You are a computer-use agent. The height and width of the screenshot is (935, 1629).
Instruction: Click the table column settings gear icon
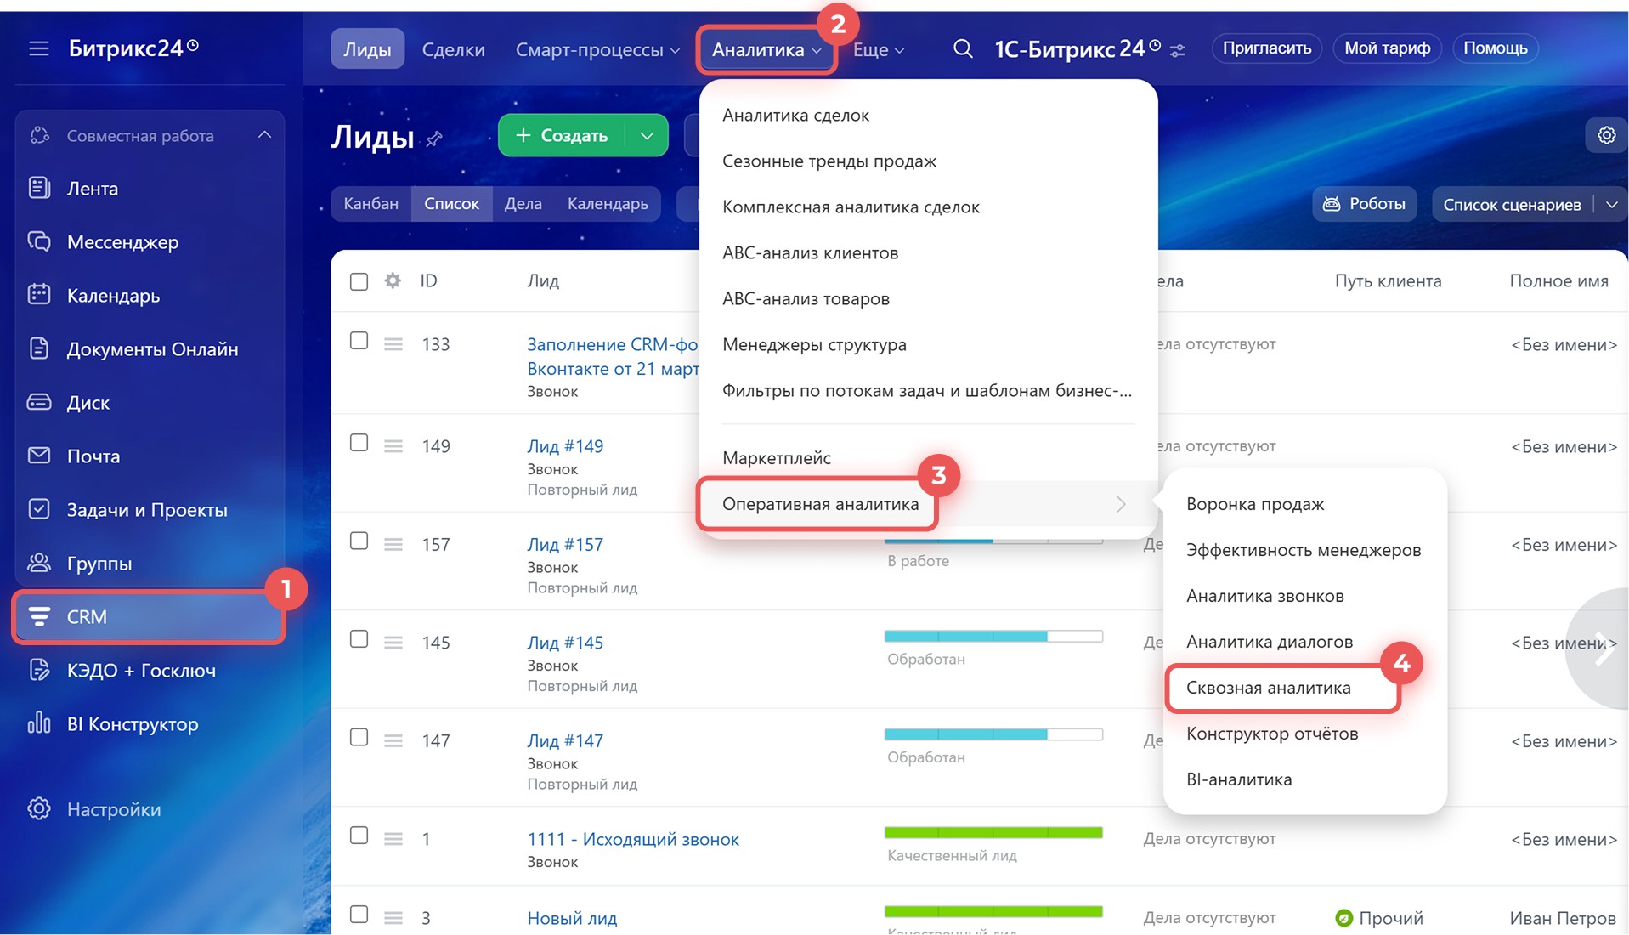[393, 280]
